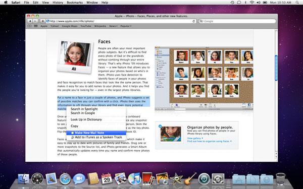Open search engine dropdown in Google field
Viewport: 303px width, 189px height.
tap(201, 21)
